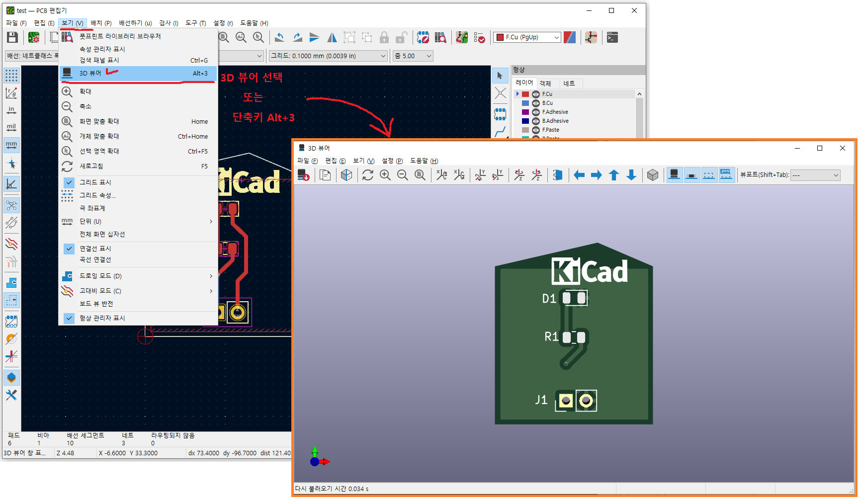Click the F.Adhesive purple color swatch

coord(525,112)
